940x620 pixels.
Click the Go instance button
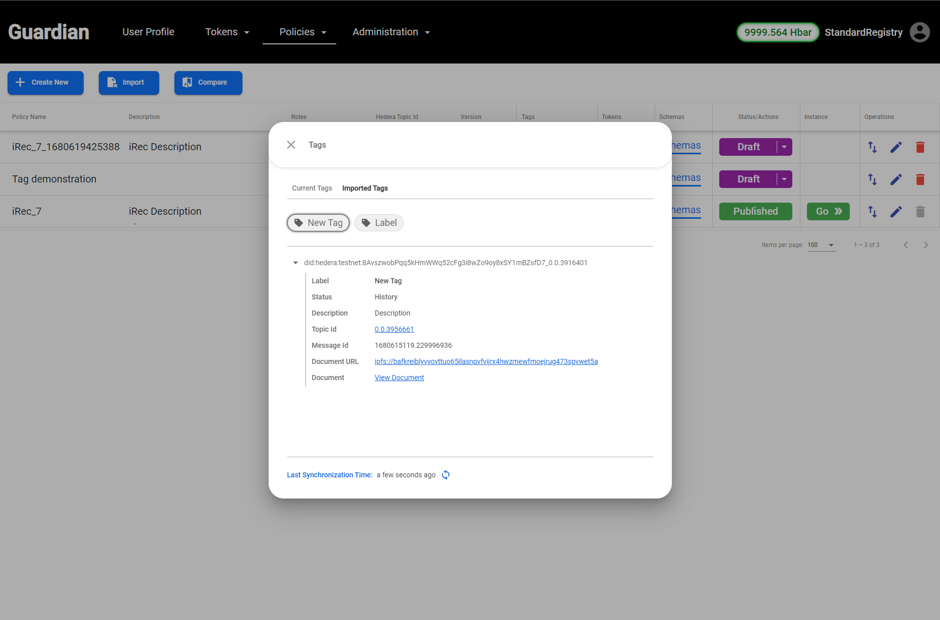tap(828, 212)
